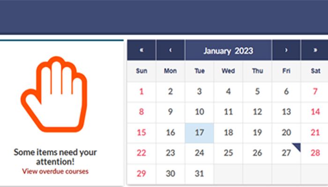This screenshot has width=328, height=187.
Task: Go to previous year with double-left arrow
Action: click(x=141, y=50)
